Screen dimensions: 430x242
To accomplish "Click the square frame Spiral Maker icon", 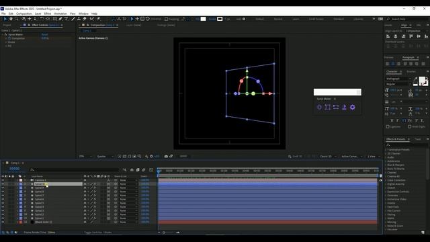I will click(x=327, y=108).
